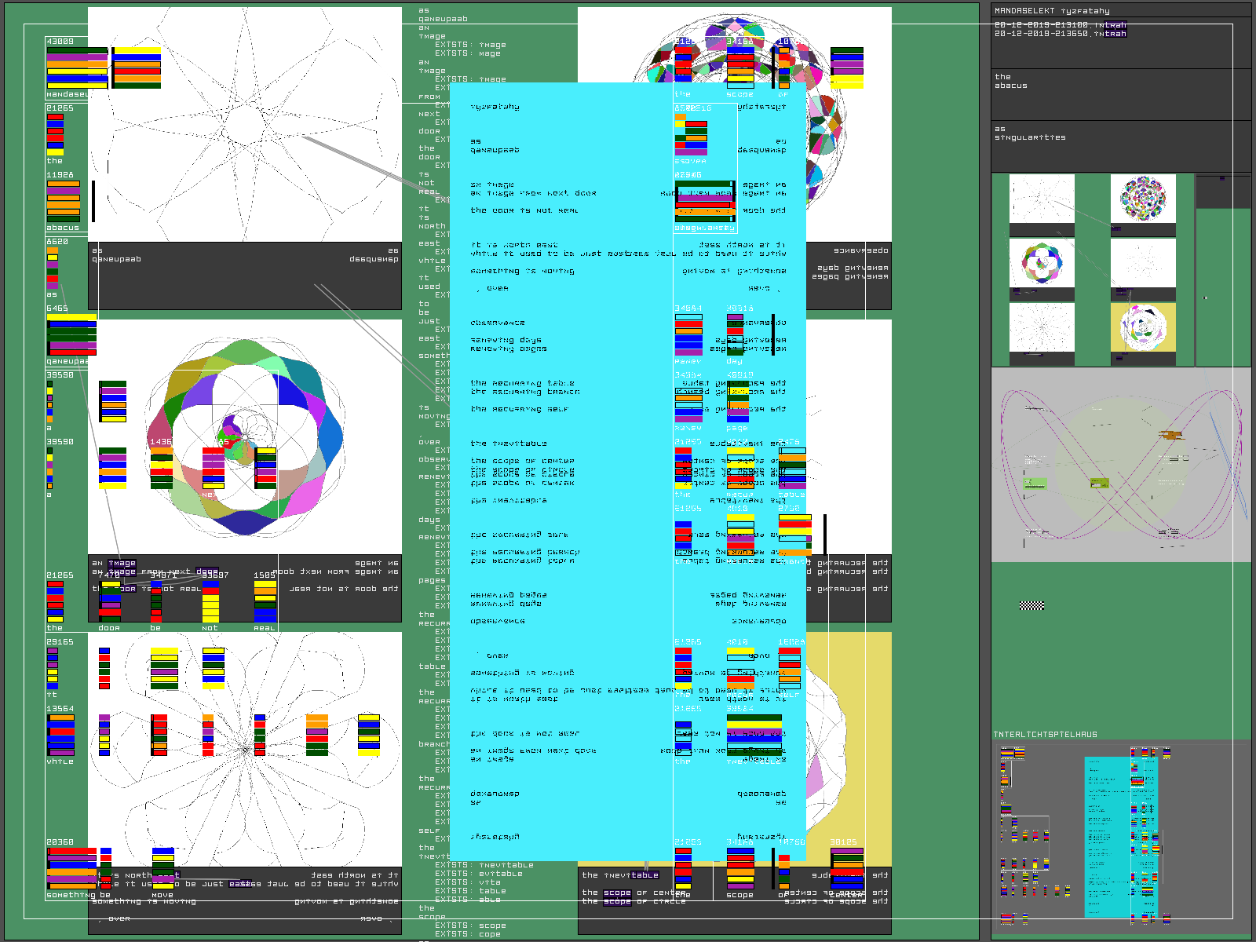Viewport: 1256px width, 942px height.
Task: Click the small checkerboard icon
Action: click(1031, 605)
